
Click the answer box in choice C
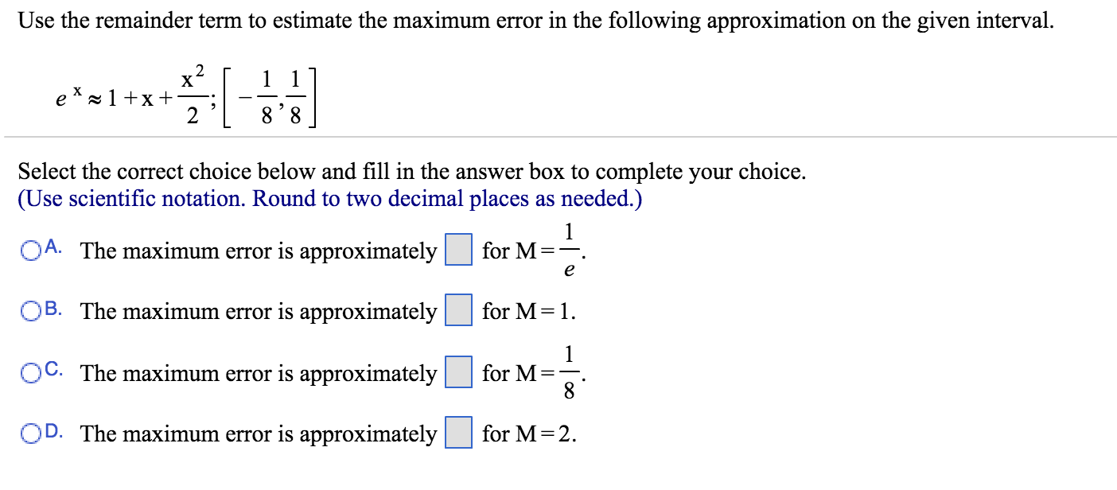(x=458, y=373)
